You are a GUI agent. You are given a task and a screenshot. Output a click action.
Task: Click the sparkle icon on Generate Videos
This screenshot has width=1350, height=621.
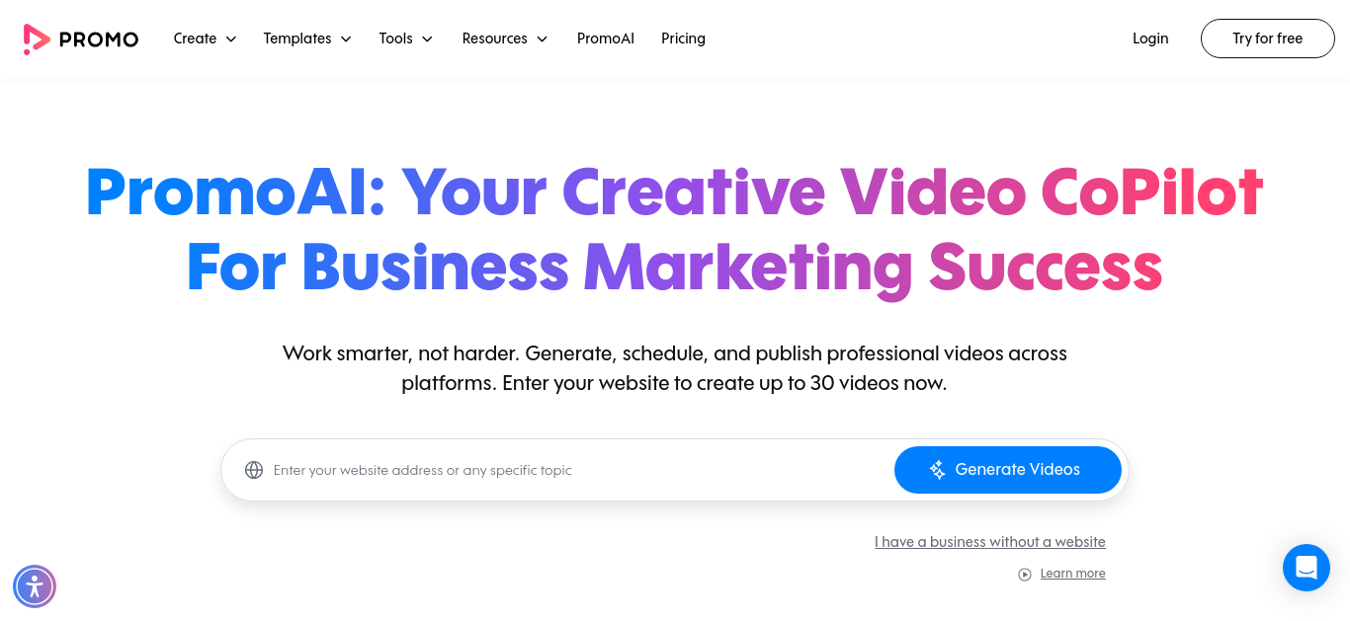point(938,470)
